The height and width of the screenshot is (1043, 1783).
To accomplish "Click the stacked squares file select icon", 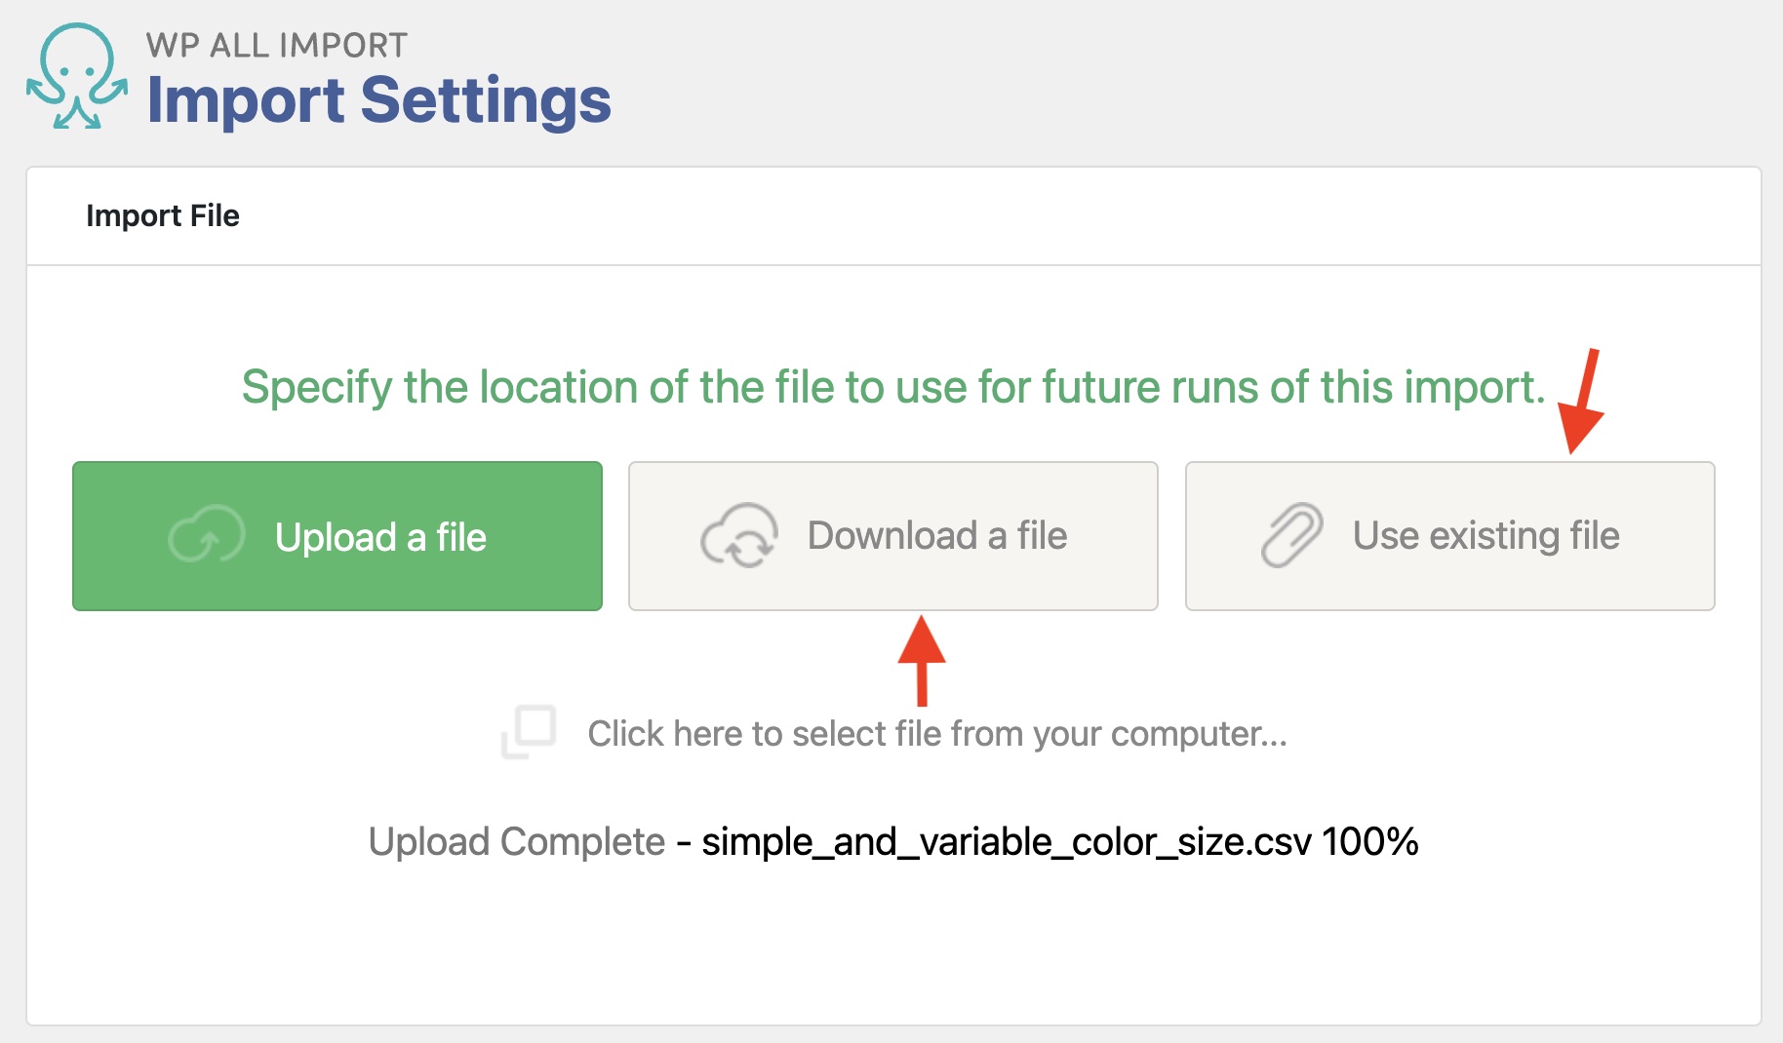I will click(x=529, y=732).
